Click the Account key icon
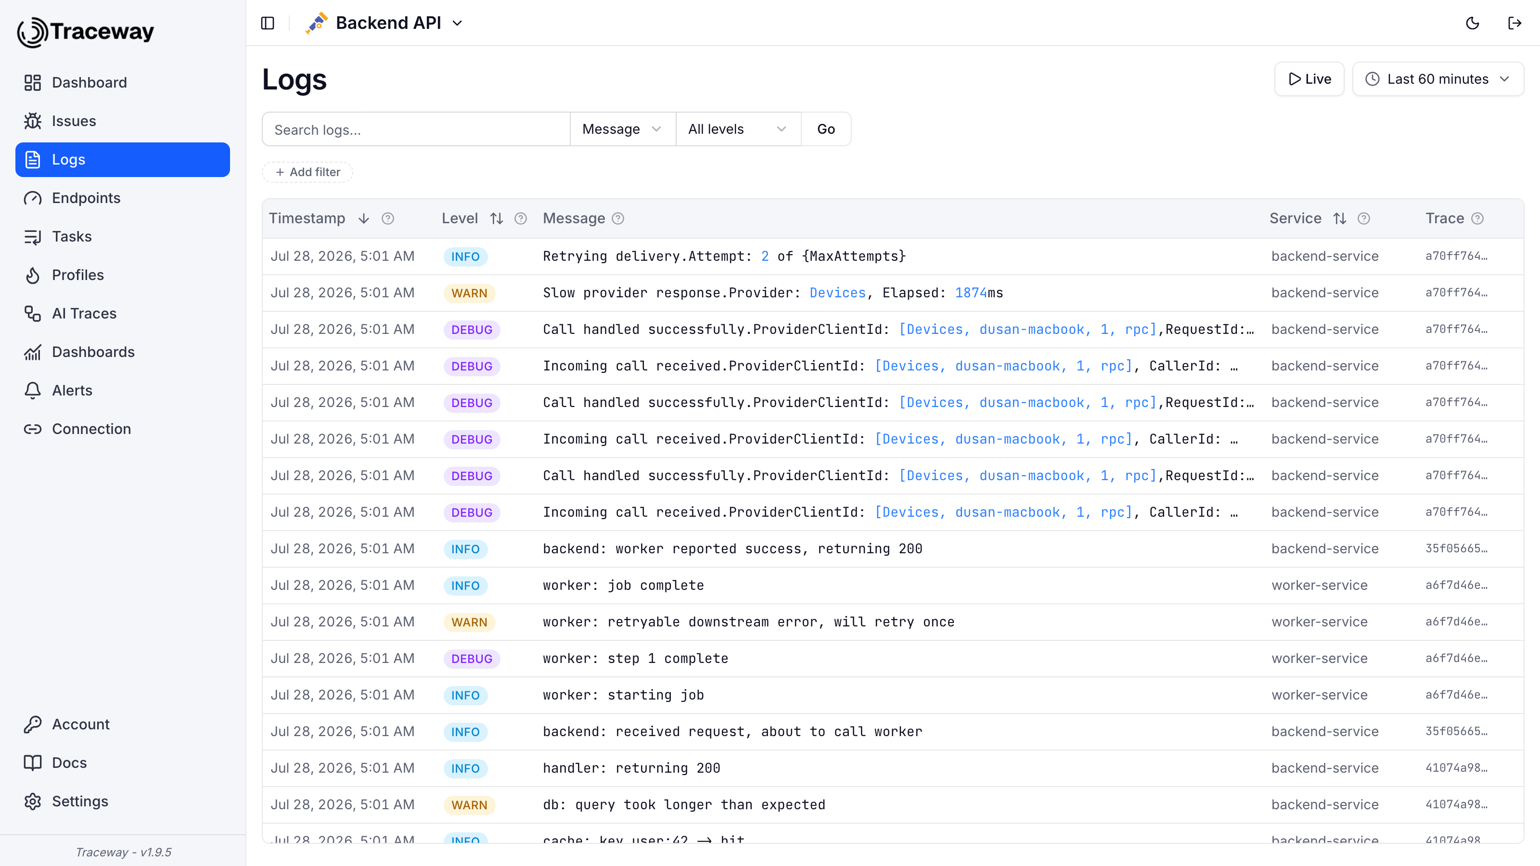The width and height of the screenshot is (1540, 866). [32, 725]
